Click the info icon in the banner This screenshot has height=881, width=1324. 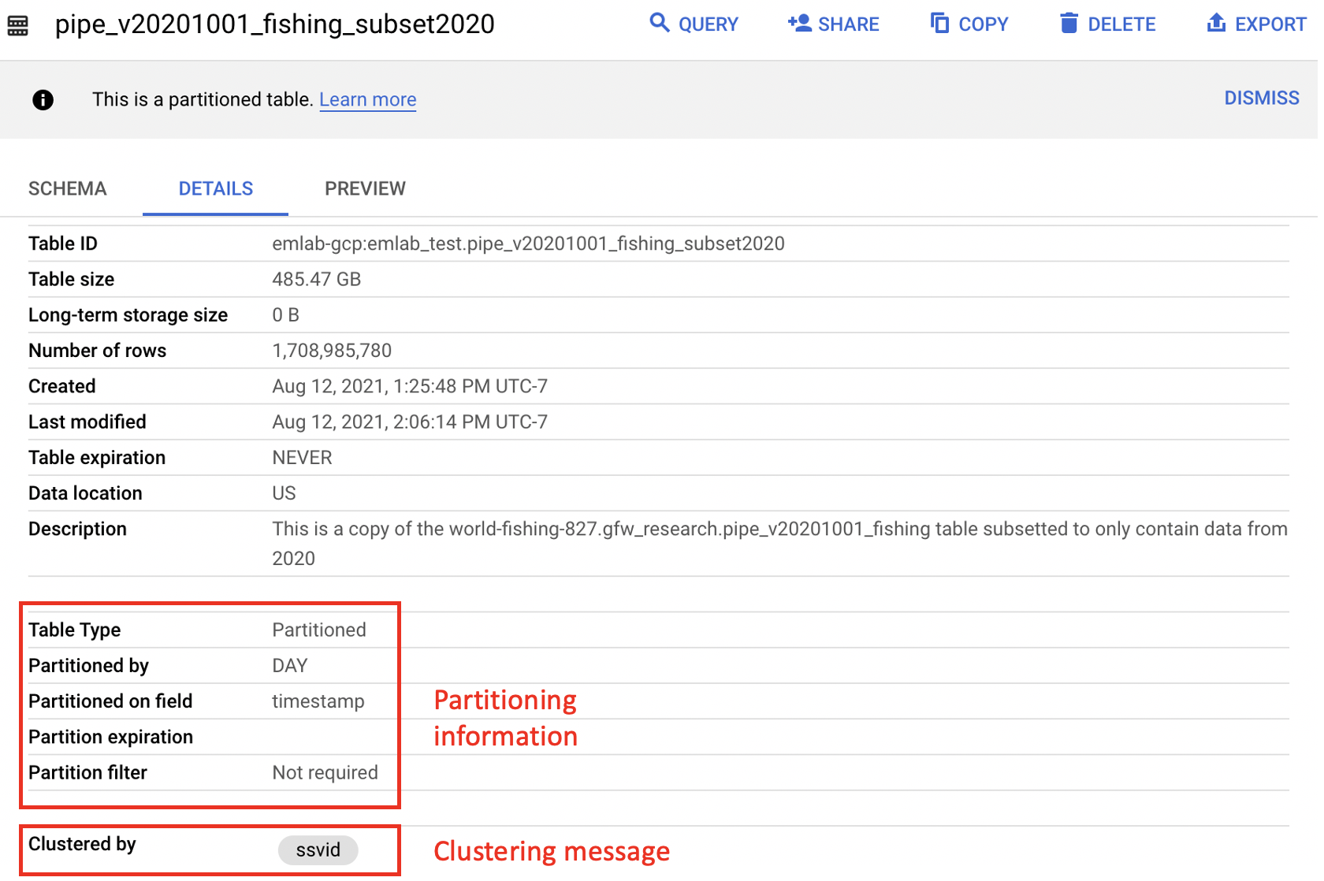click(x=43, y=100)
